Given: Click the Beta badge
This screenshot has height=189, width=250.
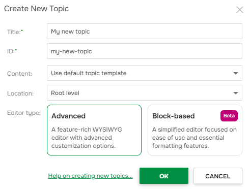Looking at the screenshot, I should coord(229,116).
